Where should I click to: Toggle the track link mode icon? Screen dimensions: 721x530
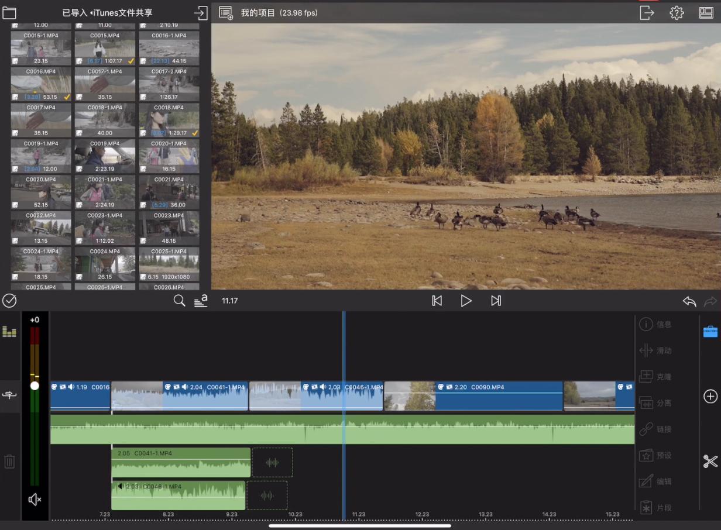tap(9, 395)
